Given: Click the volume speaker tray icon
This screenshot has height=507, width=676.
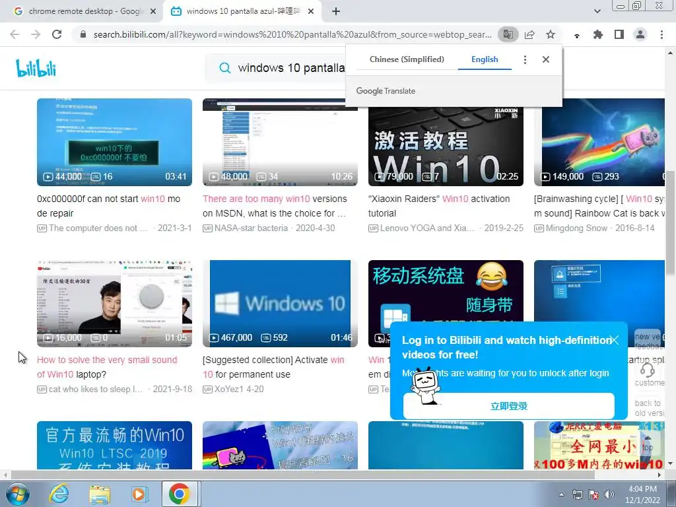Looking at the screenshot, I should [609, 495].
